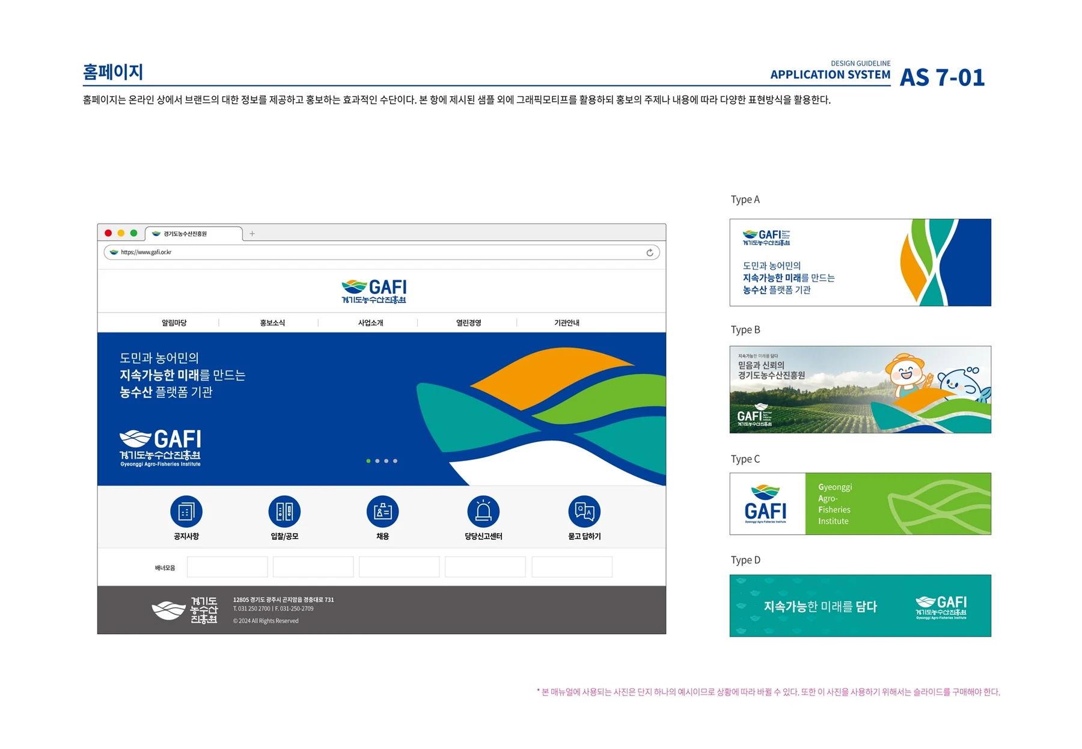Open the 홍보소식 menu

click(272, 323)
